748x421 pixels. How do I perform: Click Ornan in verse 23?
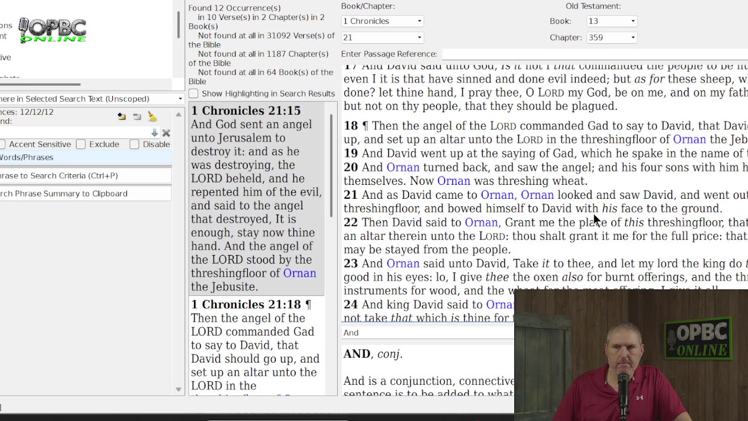(x=403, y=264)
